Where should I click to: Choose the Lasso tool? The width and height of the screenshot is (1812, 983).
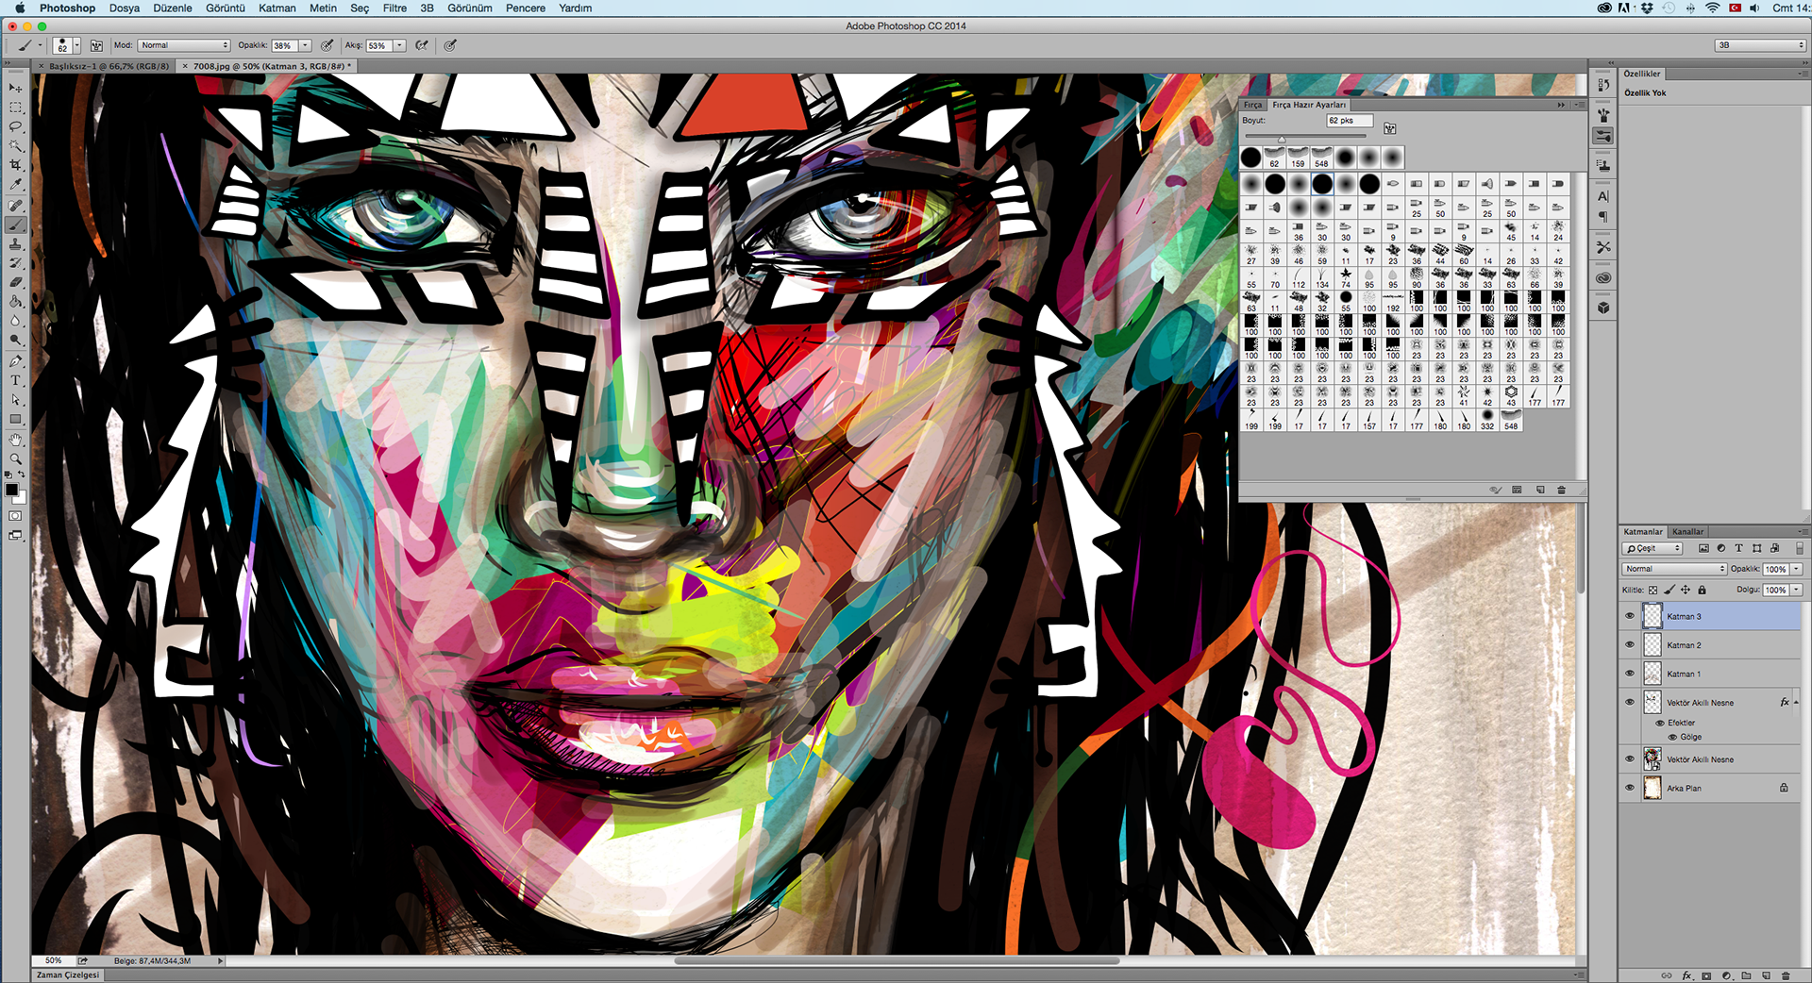[15, 126]
